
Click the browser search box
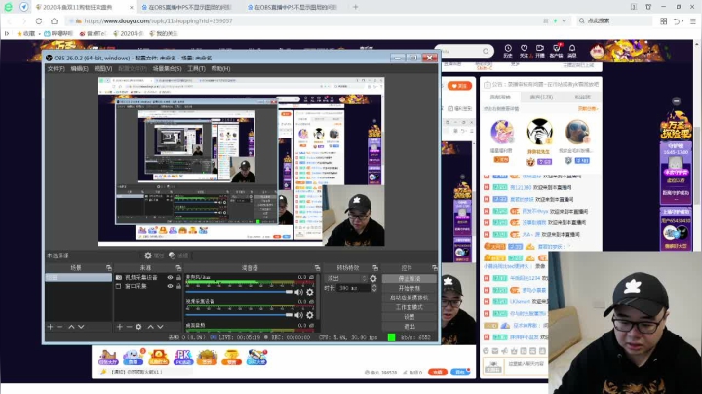[615, 20]
